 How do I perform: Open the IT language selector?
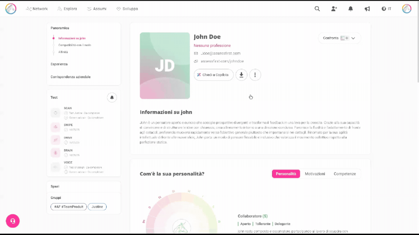pos(386,9)
